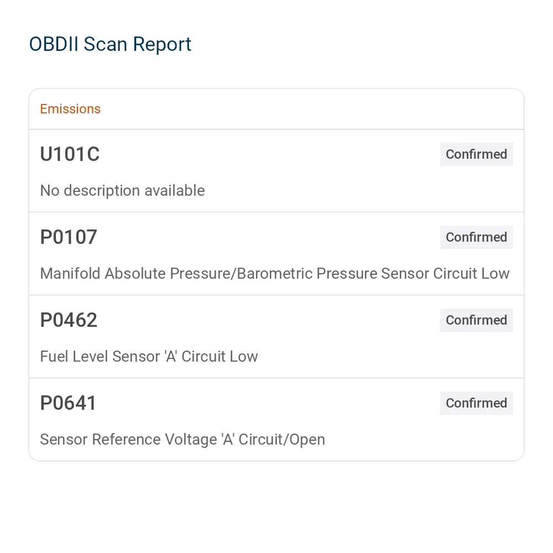This screenshot has width=553, height=553.
Task: Click the Confirmed badge for P0107
Action: (476, 237)
